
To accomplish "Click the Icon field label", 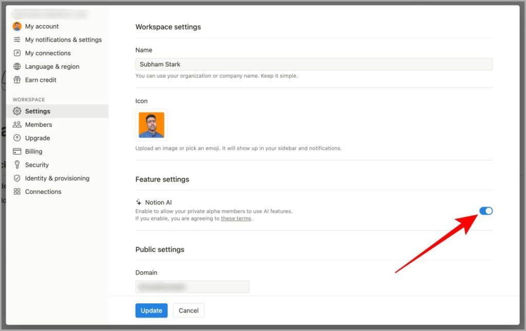I will (141, 101).
